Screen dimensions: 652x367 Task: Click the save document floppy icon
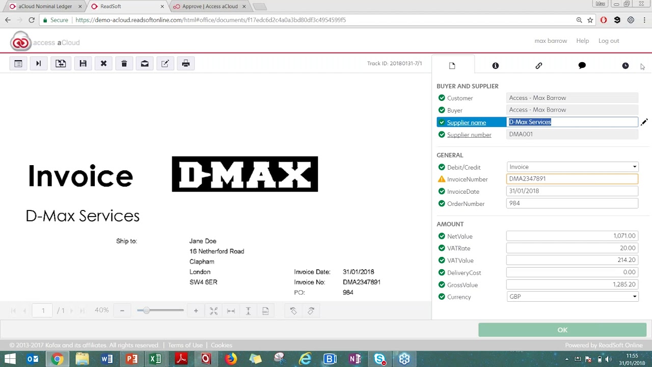(x=83, y=63)
